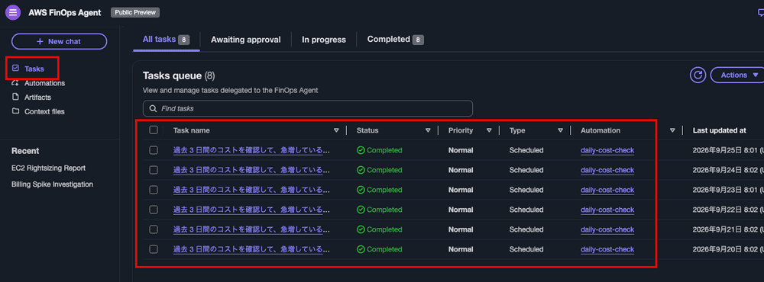Open the Automation column filter arrow
Viewport: 764px width, 282px height.
[x=672, y=130]
